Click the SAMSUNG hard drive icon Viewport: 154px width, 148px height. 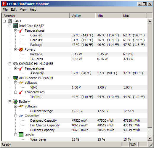tap(15, 64)
